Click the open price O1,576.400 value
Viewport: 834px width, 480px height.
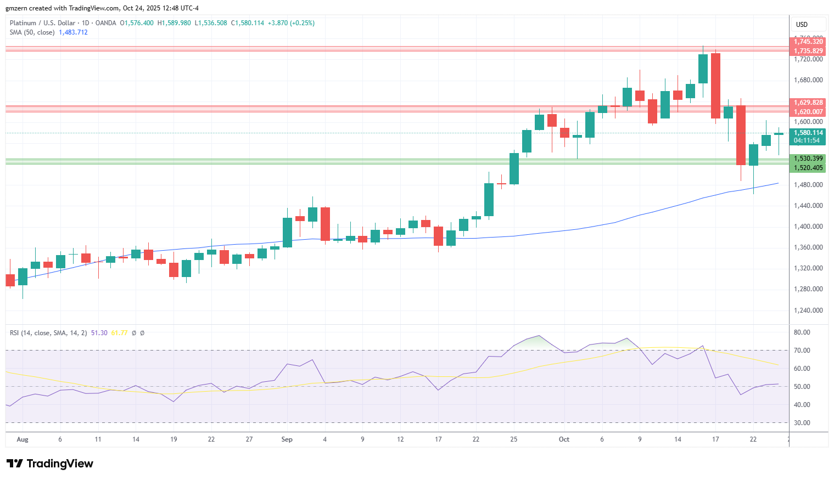[x=137, y=23]
